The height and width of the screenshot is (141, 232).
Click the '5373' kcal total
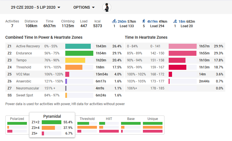point(98,26)
